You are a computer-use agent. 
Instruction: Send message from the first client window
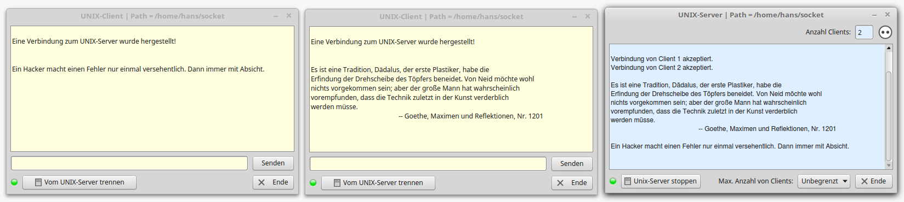click(273, 163)
